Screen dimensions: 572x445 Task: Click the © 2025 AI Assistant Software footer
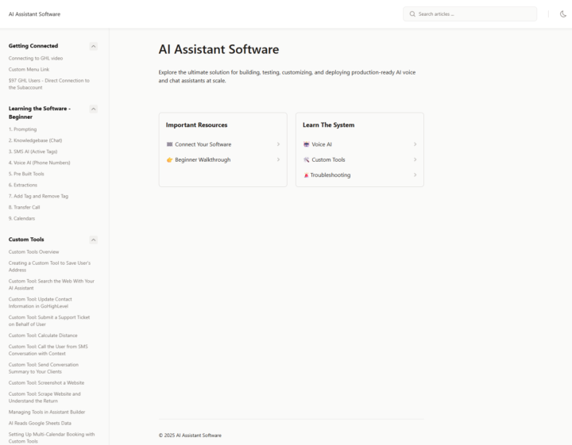[190, 435]
